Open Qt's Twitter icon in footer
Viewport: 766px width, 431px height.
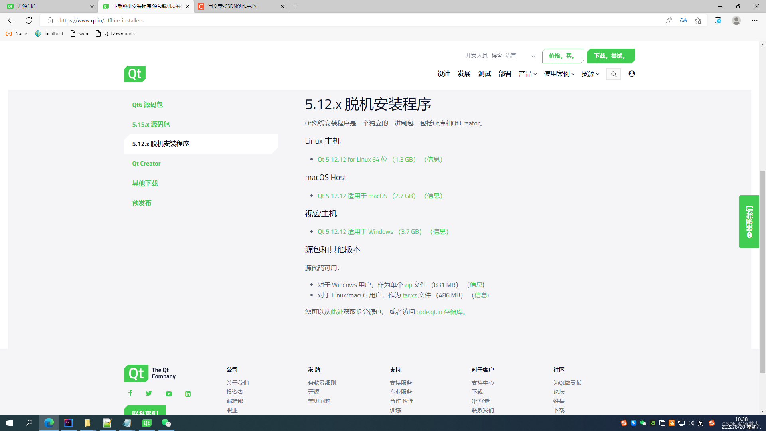149,393
